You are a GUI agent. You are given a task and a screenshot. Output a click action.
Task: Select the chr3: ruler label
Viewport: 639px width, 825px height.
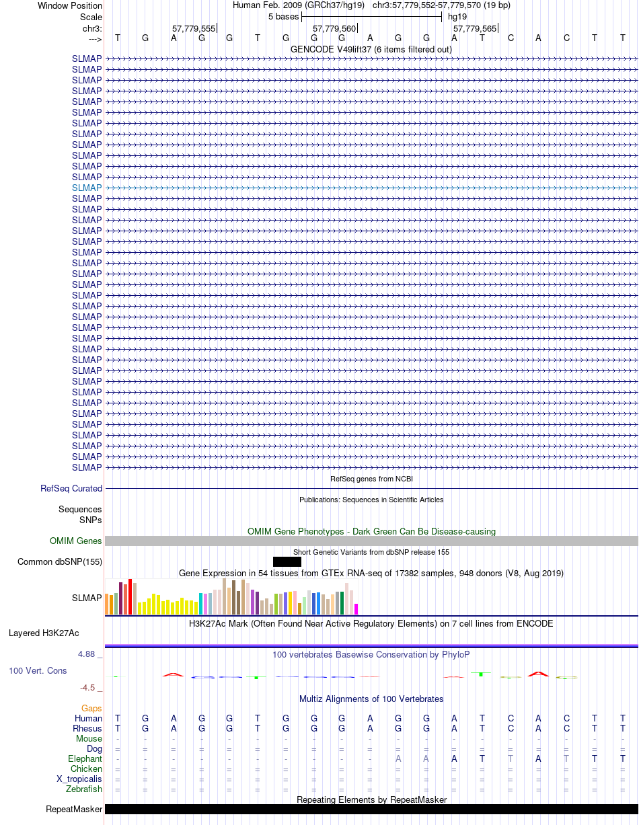pos(92,28)
